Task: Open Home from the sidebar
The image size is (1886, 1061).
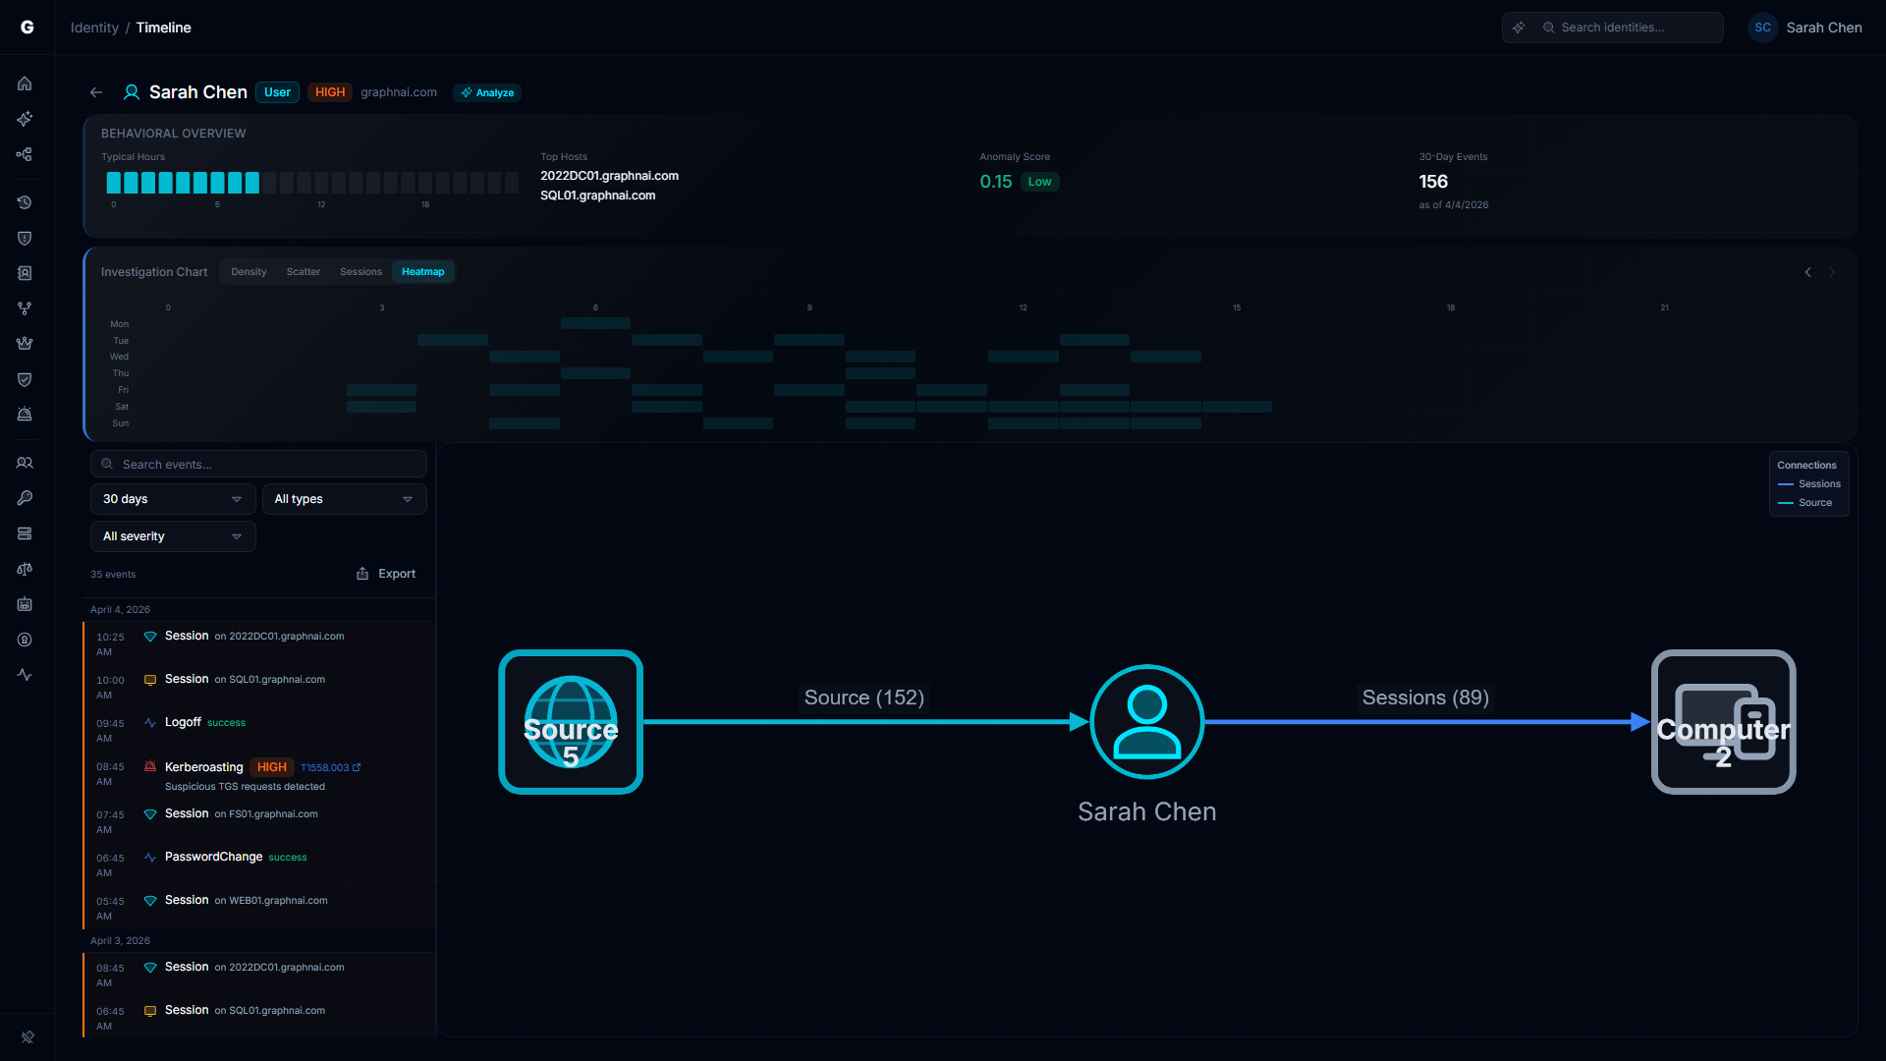Action: tap(25, 84)
